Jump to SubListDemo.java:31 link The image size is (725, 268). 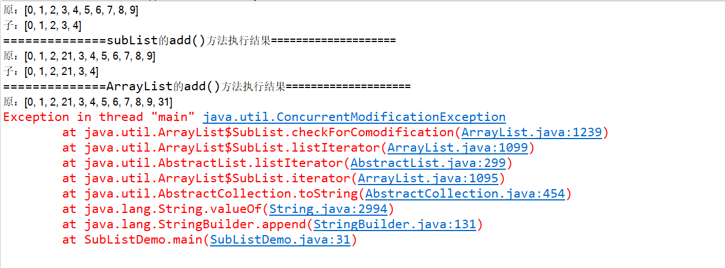point(280,240)
